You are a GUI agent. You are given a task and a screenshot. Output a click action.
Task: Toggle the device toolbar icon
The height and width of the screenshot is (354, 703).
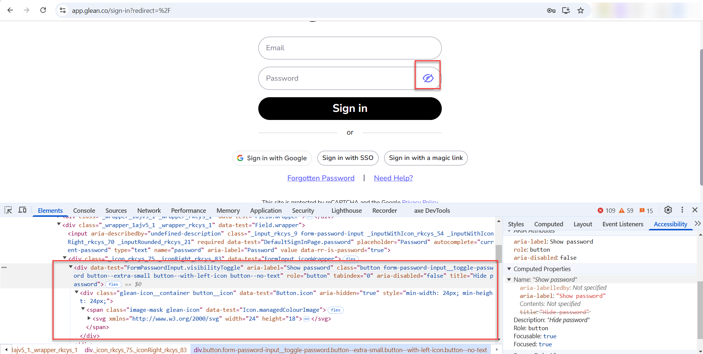tap(22, 210)
